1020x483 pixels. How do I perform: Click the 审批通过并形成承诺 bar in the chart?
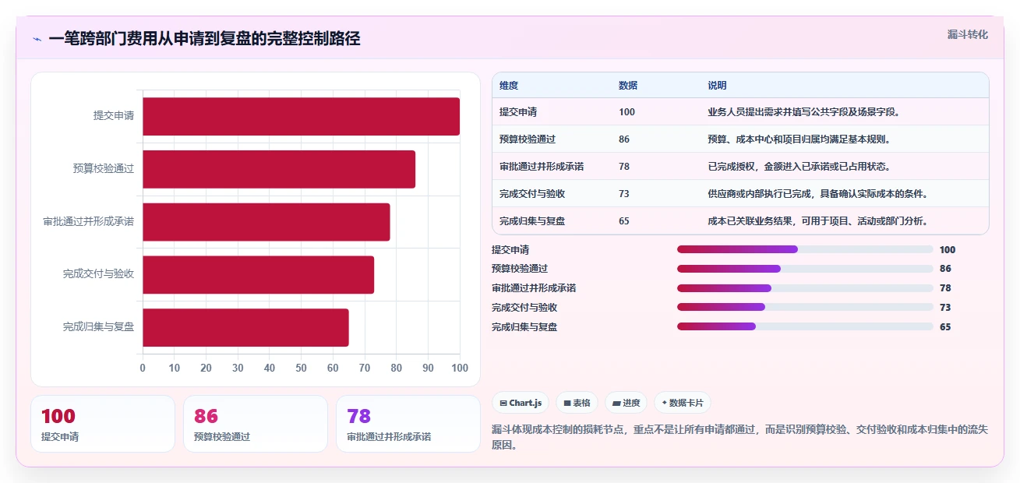[x=266, y=222]
